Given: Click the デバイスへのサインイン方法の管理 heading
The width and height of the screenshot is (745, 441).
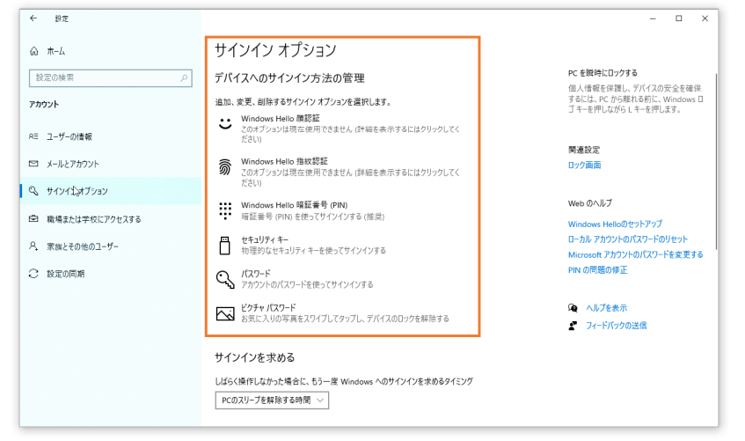Looking at the screenshot, I should coord(290,78).
